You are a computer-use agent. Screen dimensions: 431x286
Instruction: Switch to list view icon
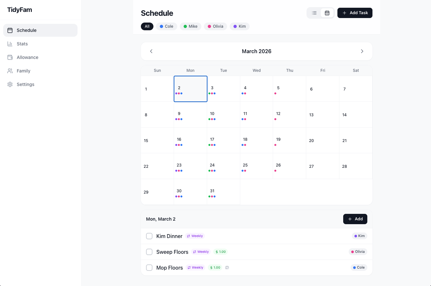(x=314, y=13)
